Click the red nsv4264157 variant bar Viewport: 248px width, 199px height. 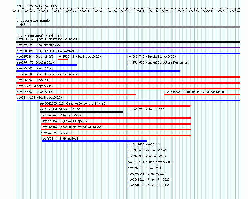tap(116, 130)
